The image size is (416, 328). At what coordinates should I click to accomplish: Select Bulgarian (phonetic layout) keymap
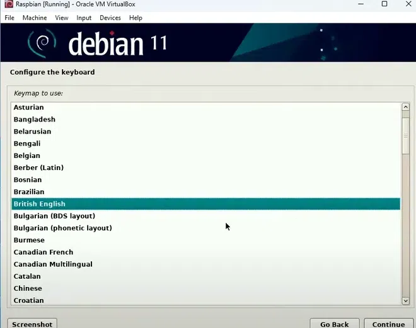206,228
